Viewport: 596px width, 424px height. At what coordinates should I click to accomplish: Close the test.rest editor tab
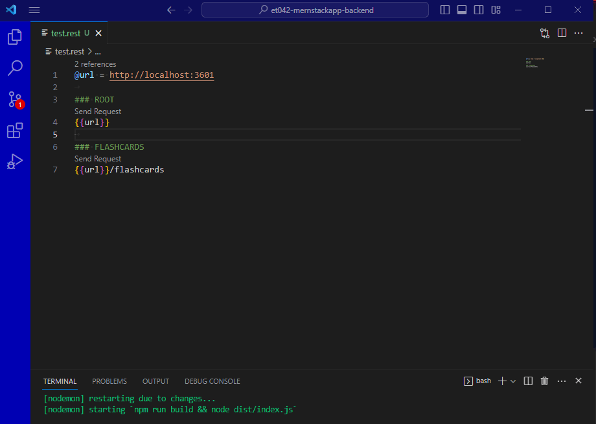coord(98,33)
